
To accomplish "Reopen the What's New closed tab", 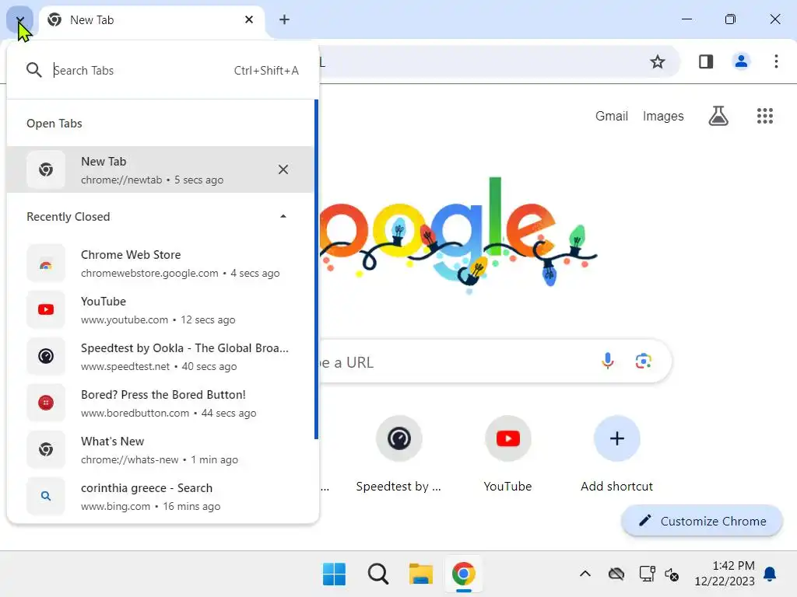I will point(160,450).
